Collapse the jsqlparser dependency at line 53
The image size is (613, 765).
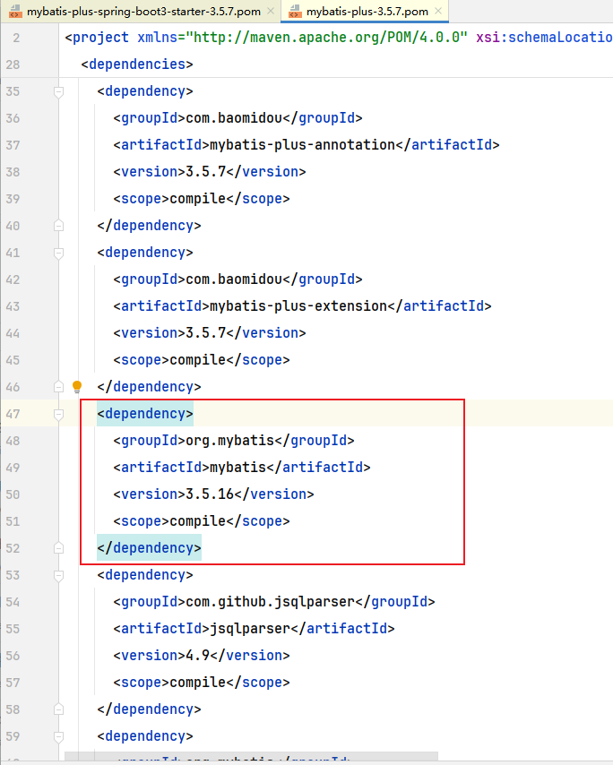coord(58,575)
